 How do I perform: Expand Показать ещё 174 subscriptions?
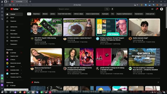(14, 77)
